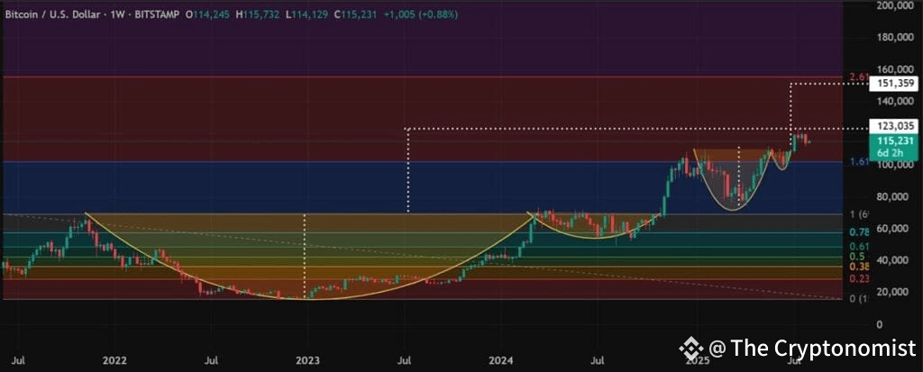This screenshot has height=372, width=923.
Task: Click the 200,000 price axis label
Action: pos(897,6)
